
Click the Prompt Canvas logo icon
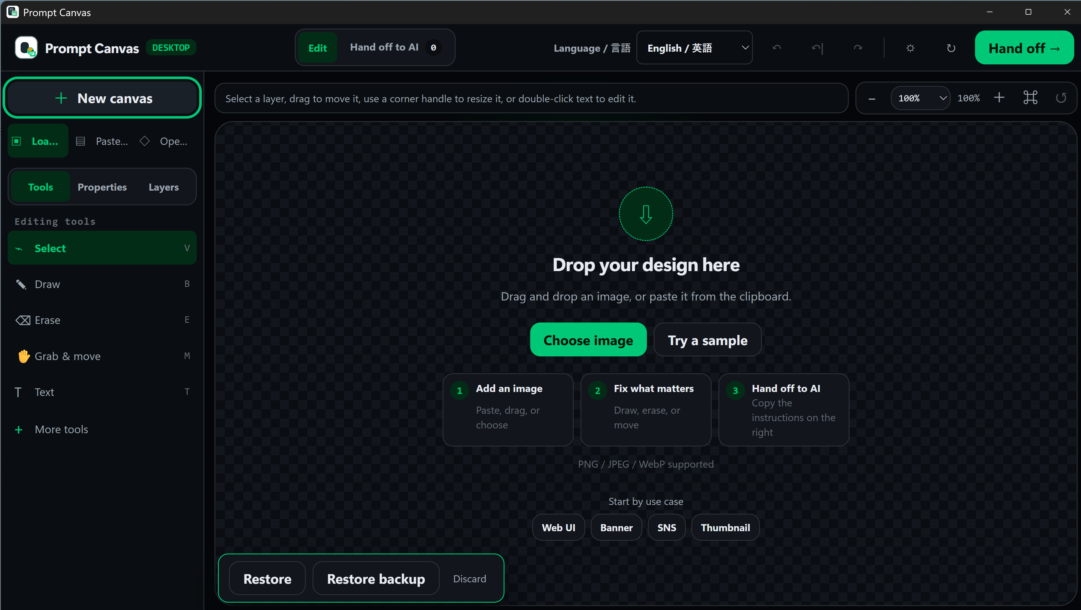26,48
